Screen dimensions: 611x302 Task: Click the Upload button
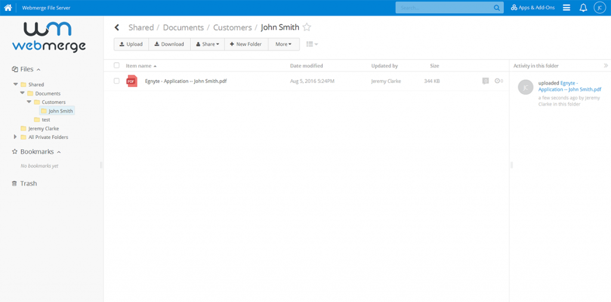[131, 44]
